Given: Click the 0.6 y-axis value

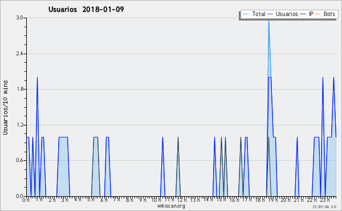Looking at the screenshot, I should tap(19, 160).
